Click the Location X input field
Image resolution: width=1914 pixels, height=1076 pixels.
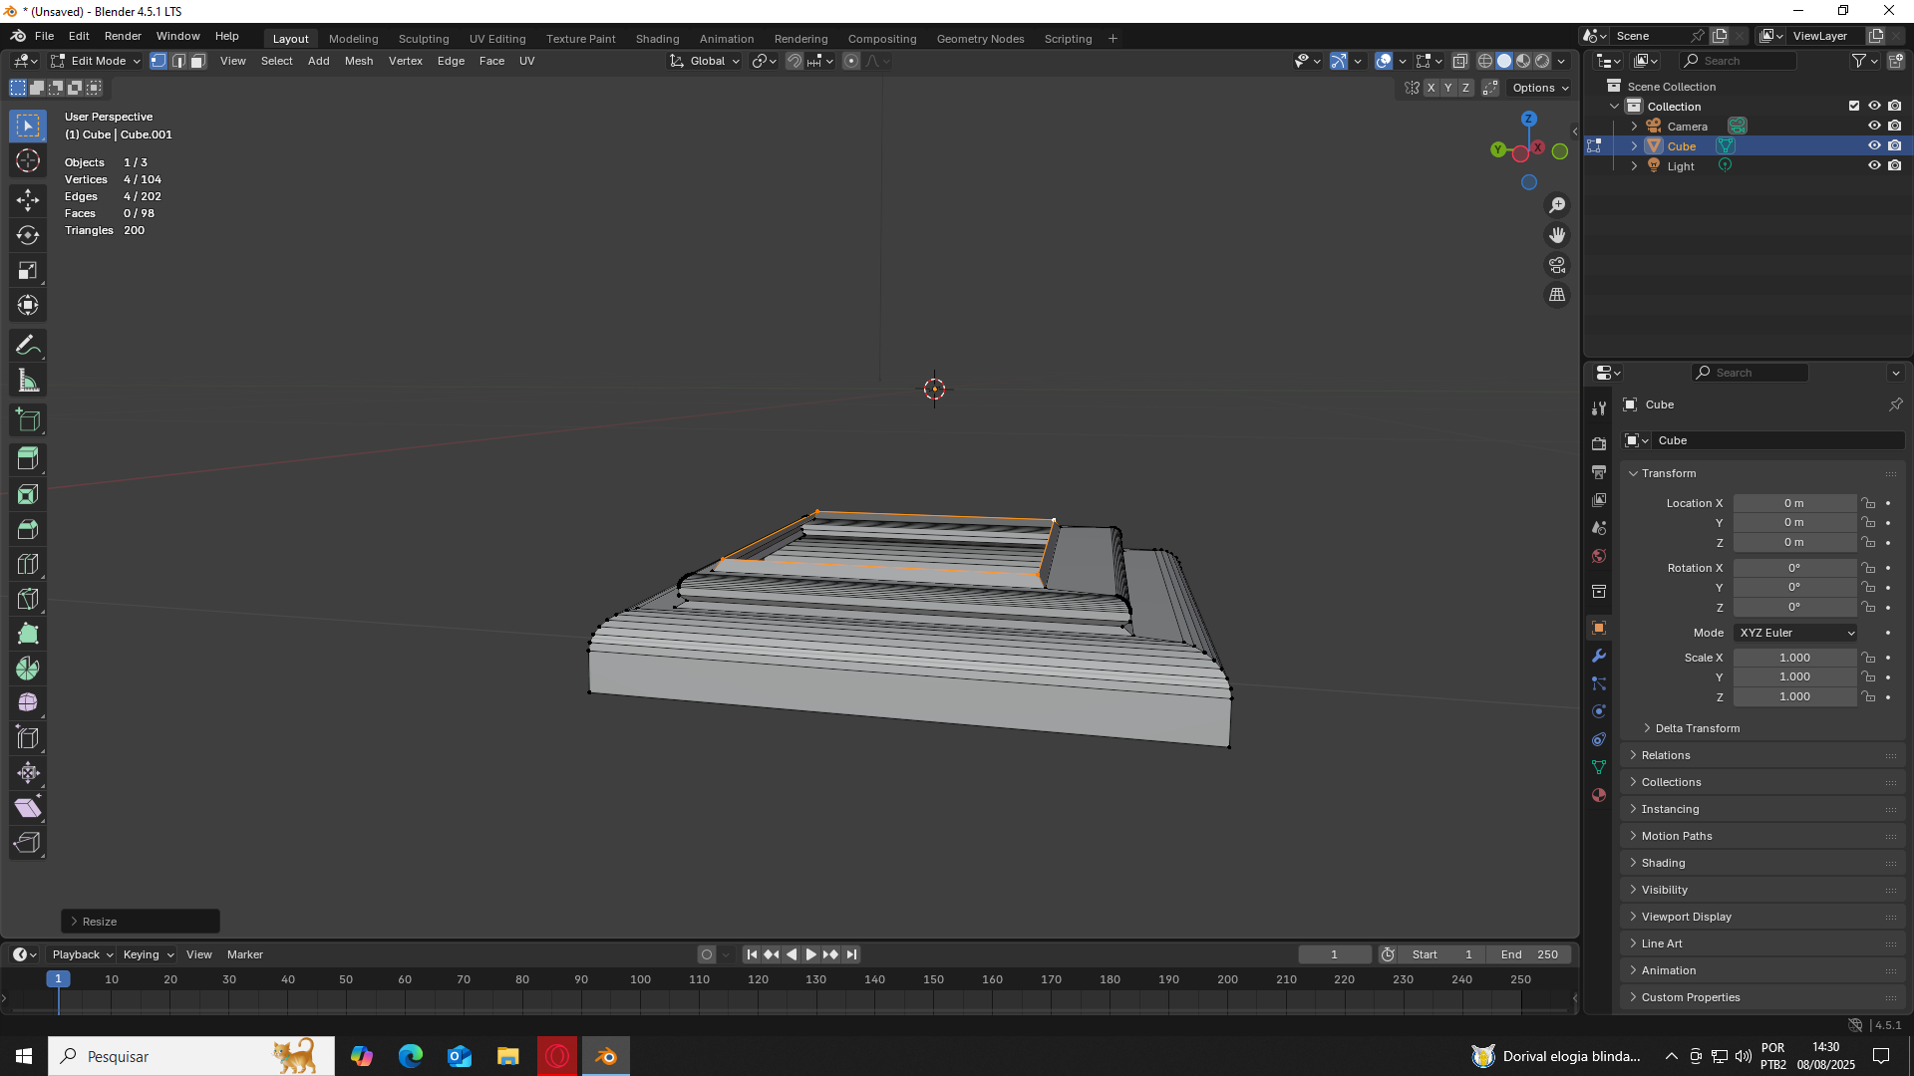[x=1793, y=503]
